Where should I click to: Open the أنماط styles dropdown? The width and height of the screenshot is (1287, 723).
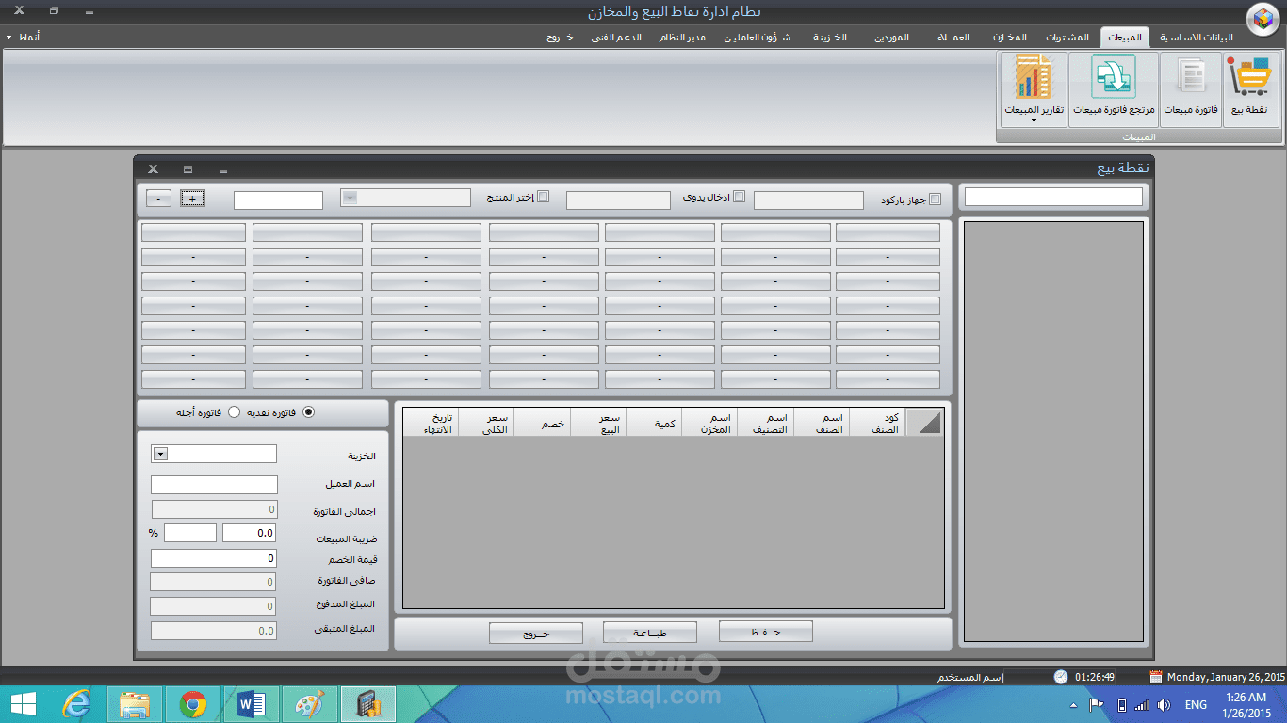coord(23,37)
